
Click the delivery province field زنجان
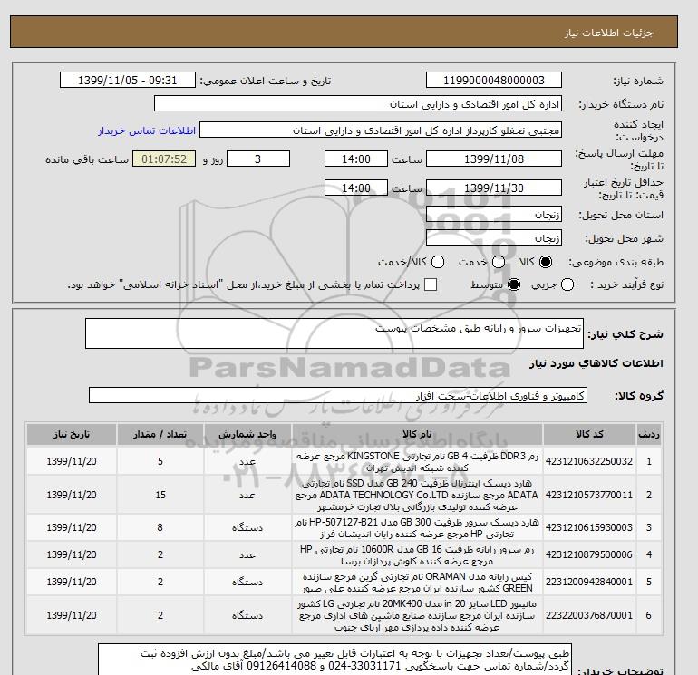tap(494, 215)
